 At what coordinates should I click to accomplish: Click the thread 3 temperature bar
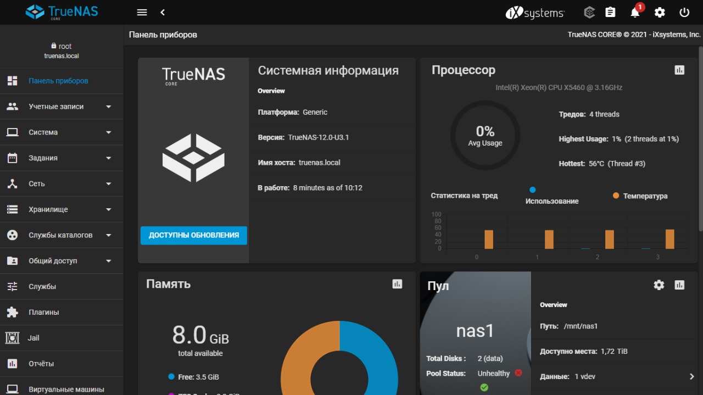click(x=669, y=239)
